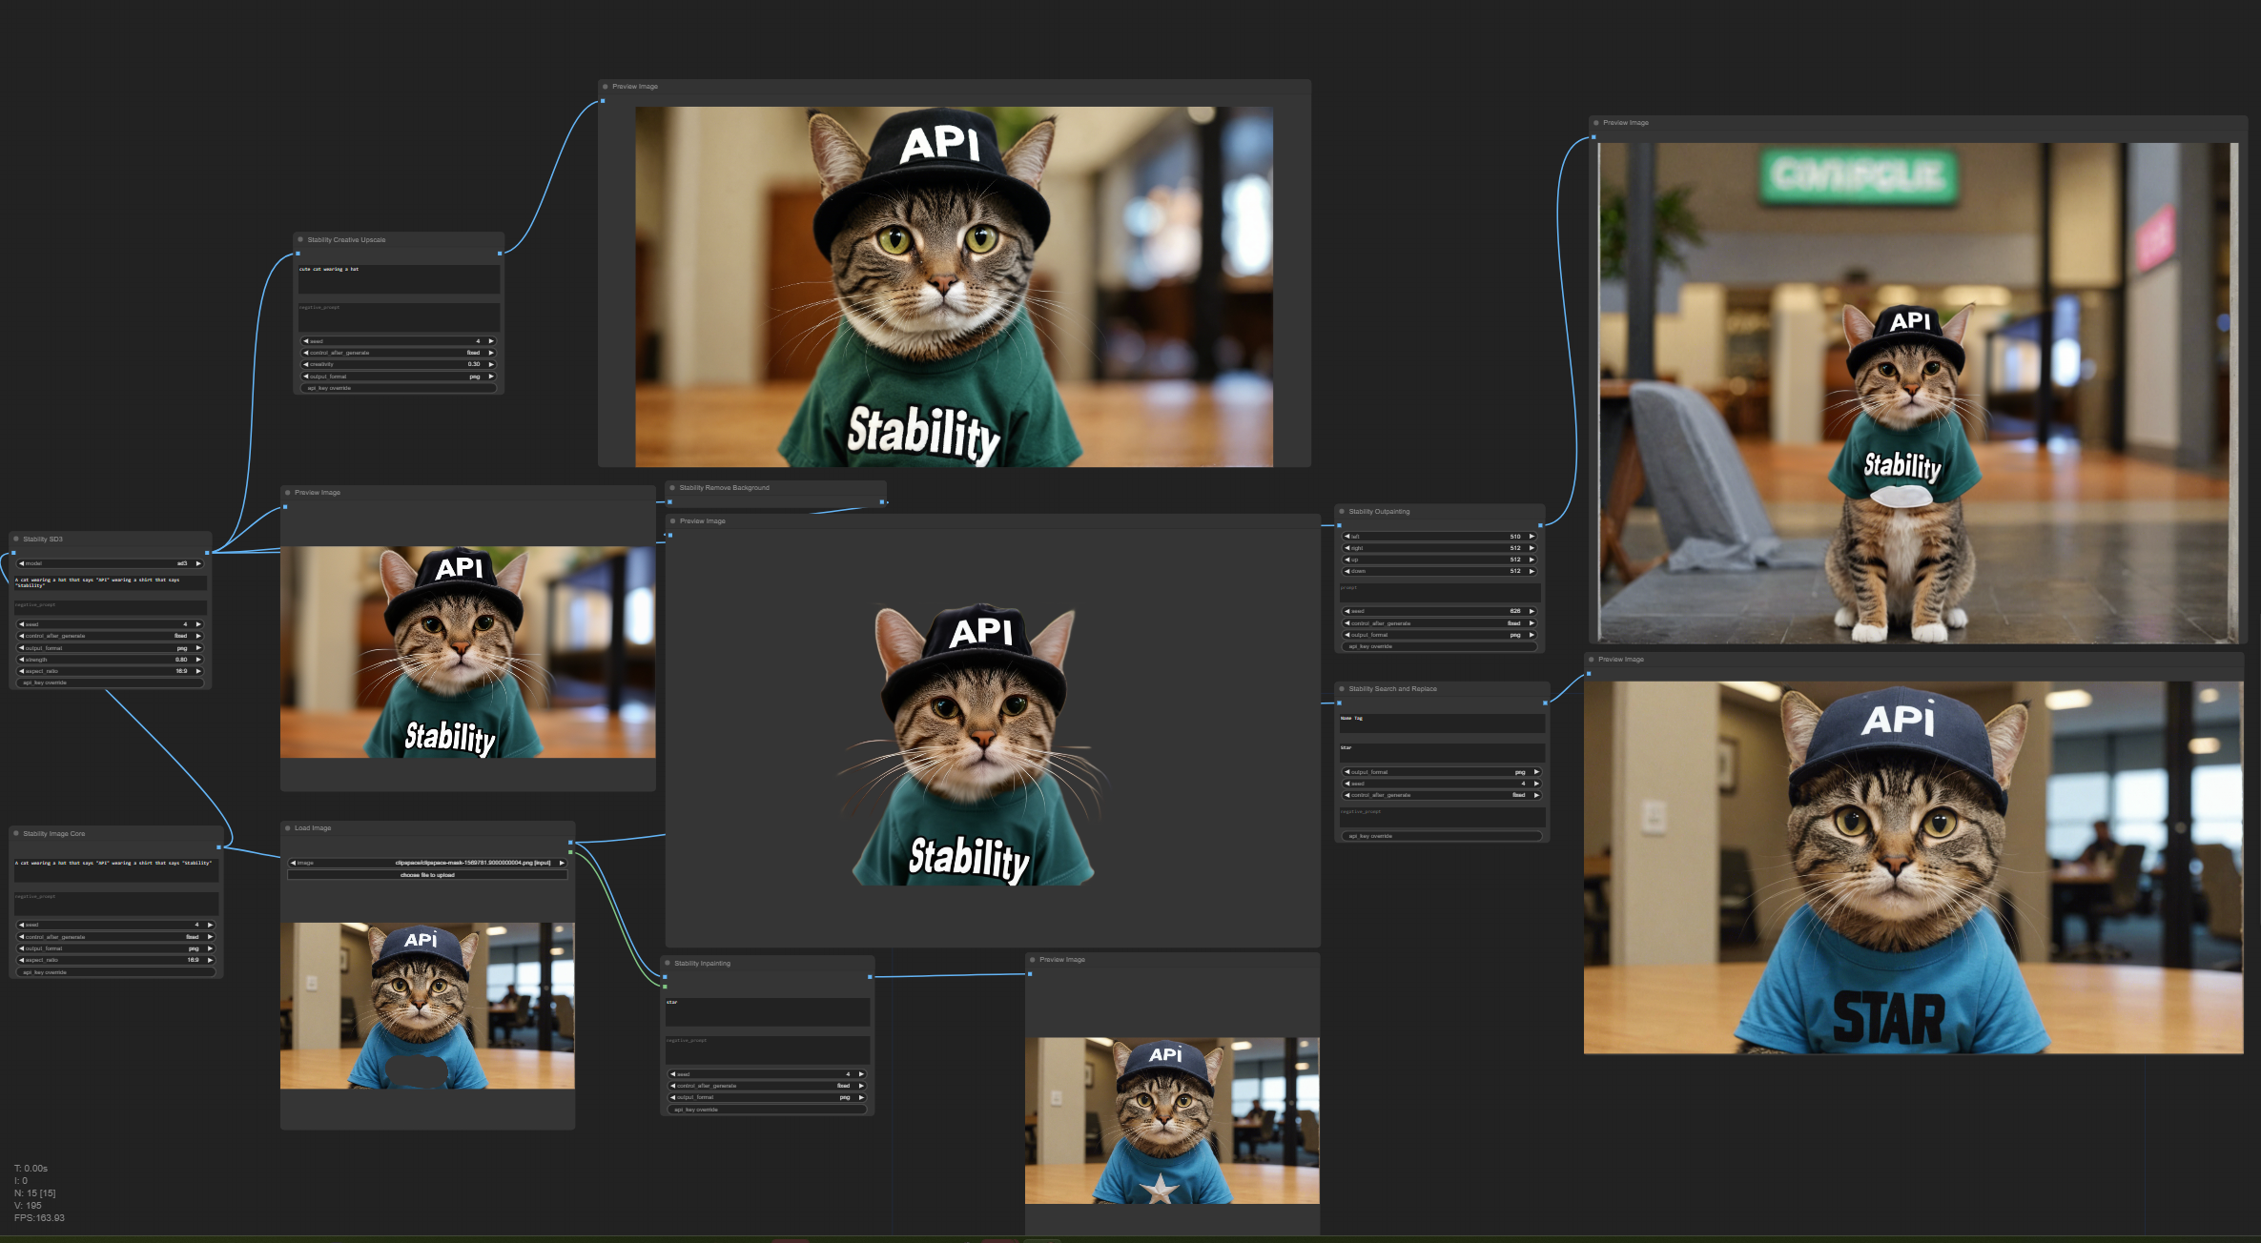Click api_key override in Stability Inpainting

767,1110
